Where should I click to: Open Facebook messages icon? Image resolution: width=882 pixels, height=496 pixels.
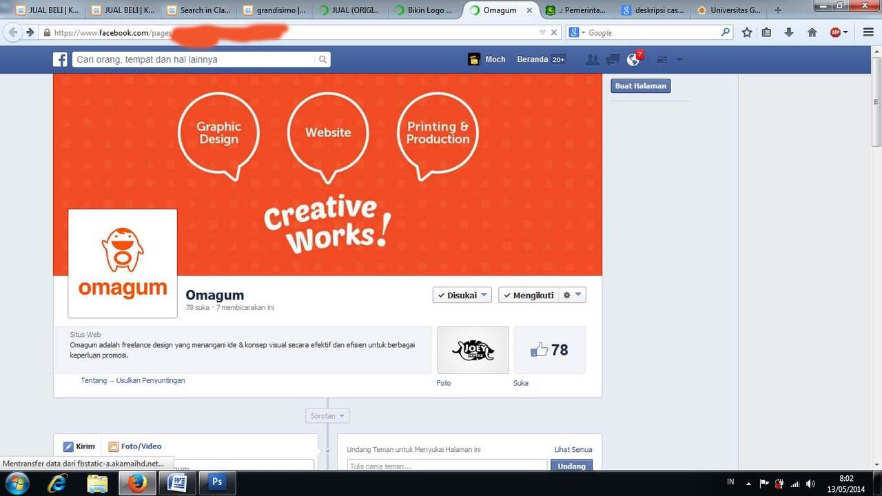click(x=613, y=60)
